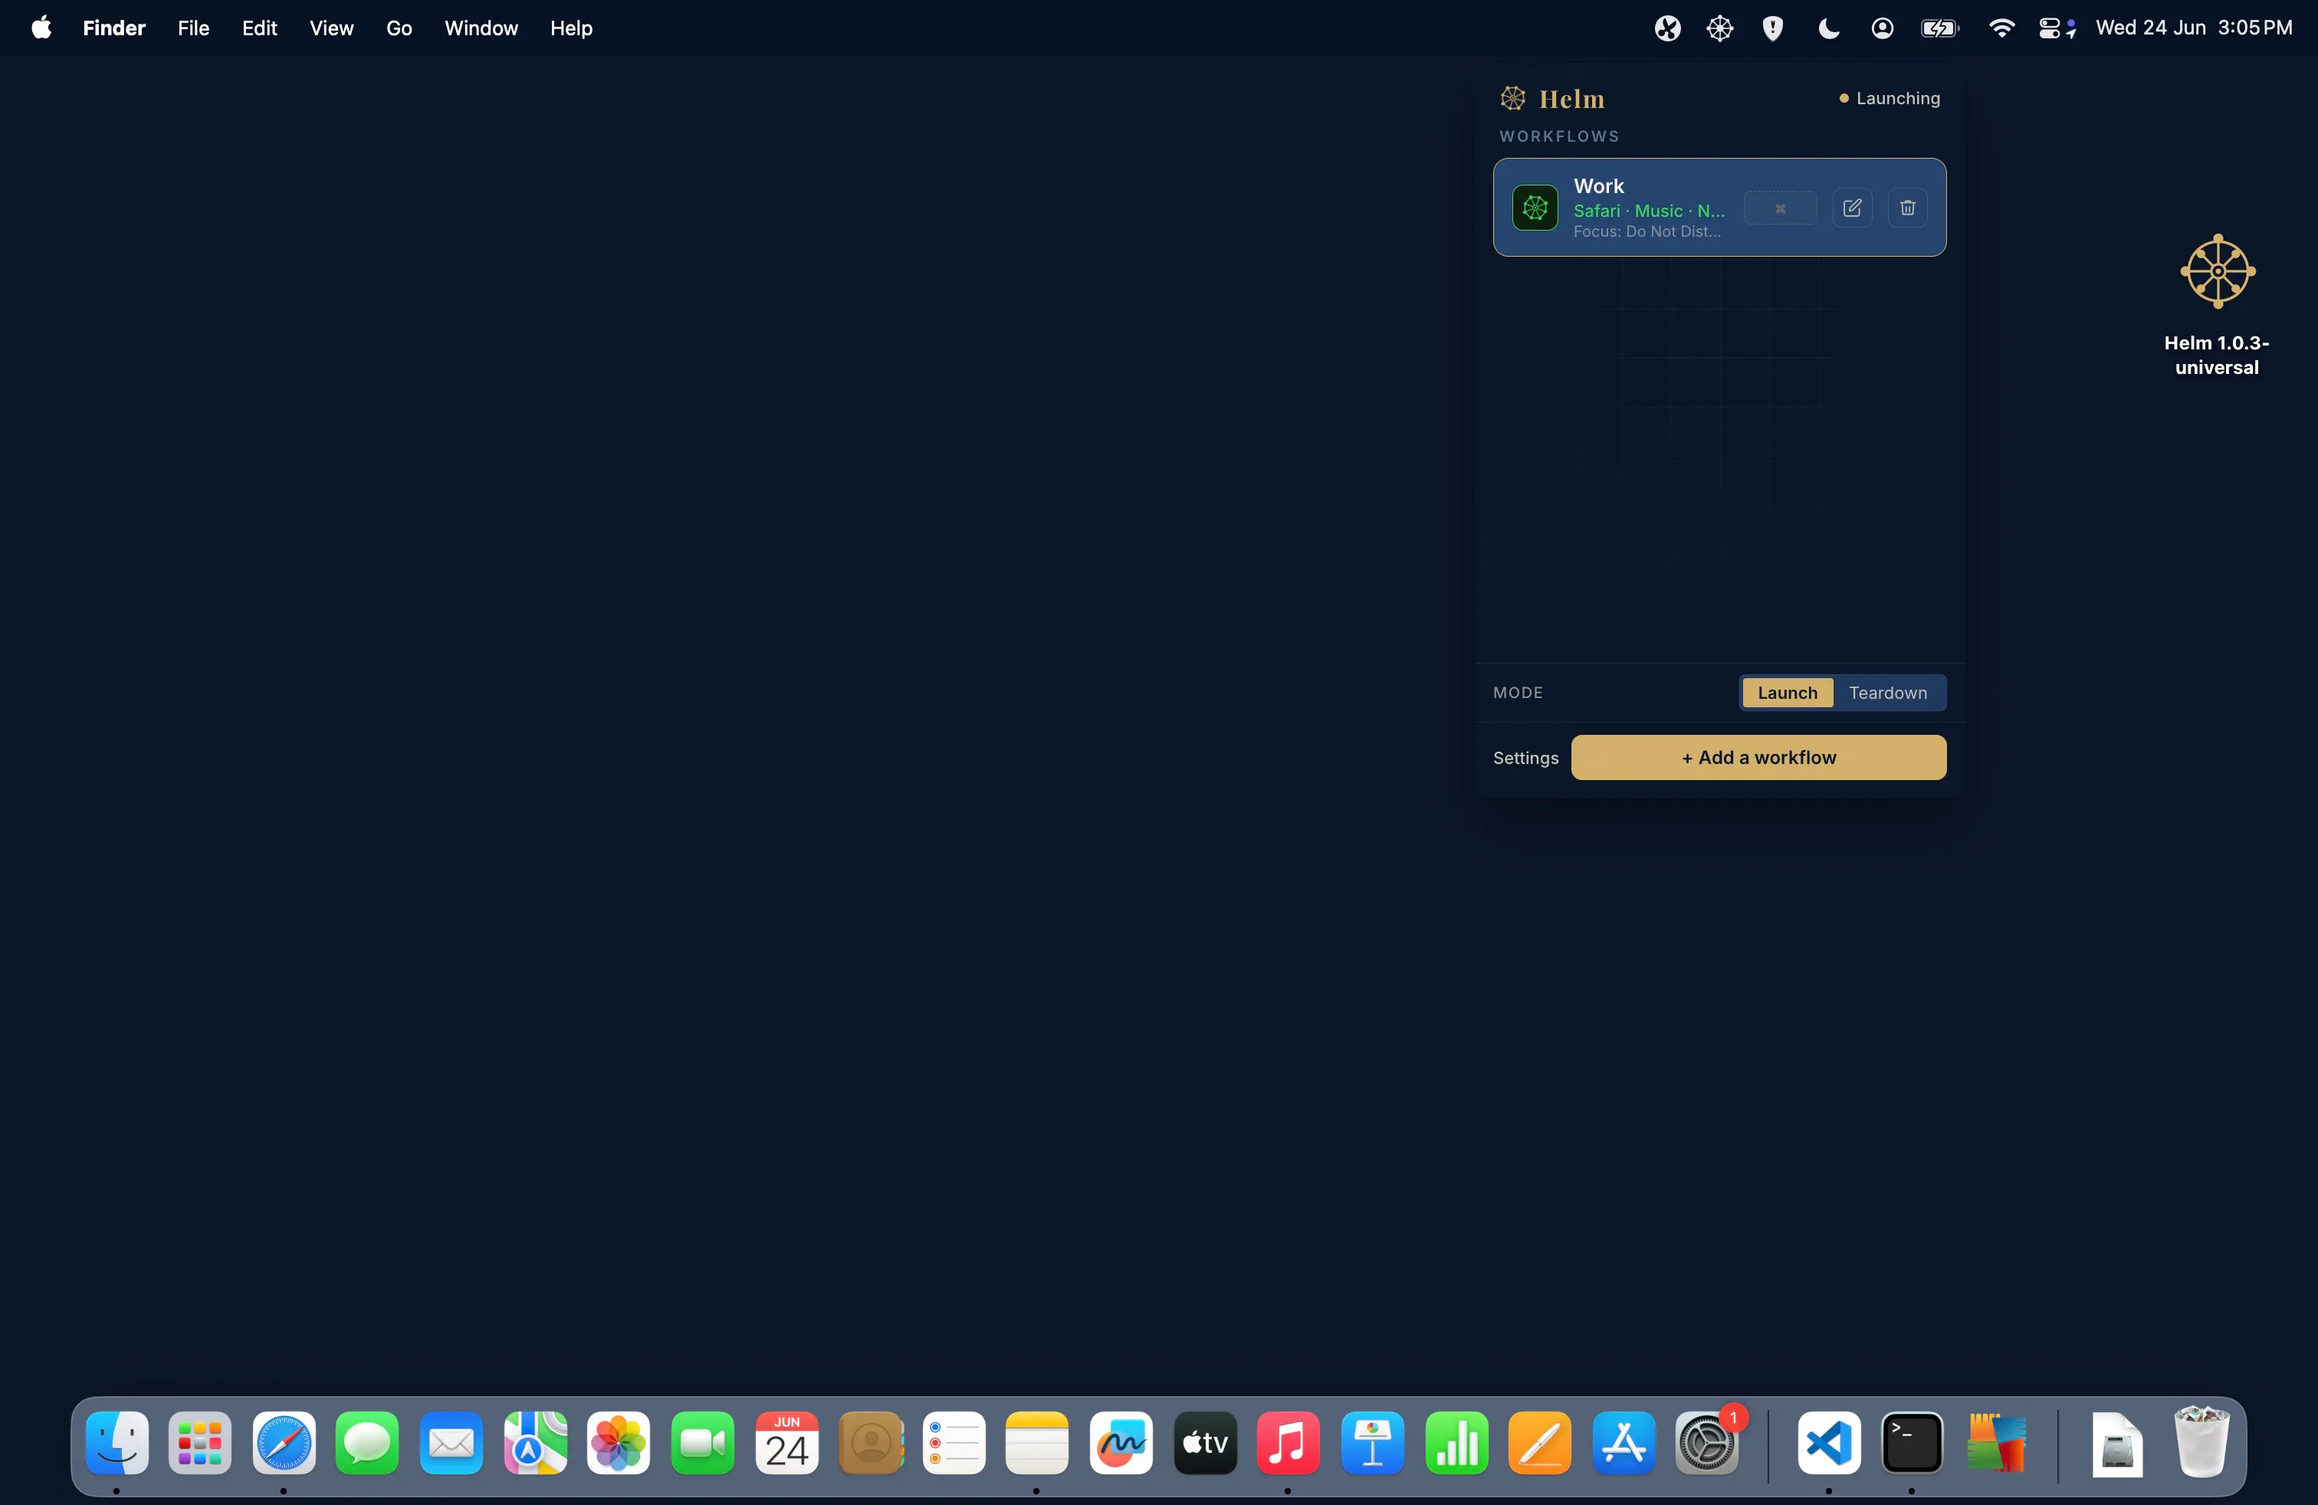Switch mode to Launch

tap(1788, 693)
